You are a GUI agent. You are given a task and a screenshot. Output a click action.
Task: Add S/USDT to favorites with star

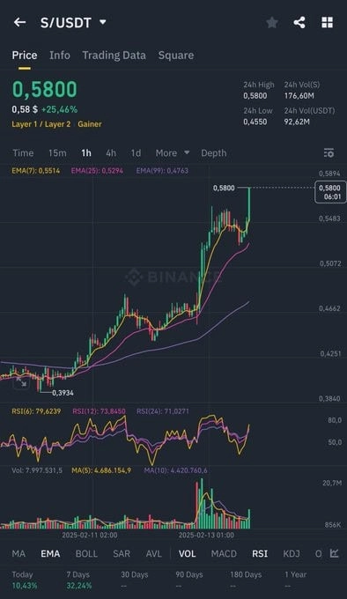pyautogui.click(x=272, y=23)
